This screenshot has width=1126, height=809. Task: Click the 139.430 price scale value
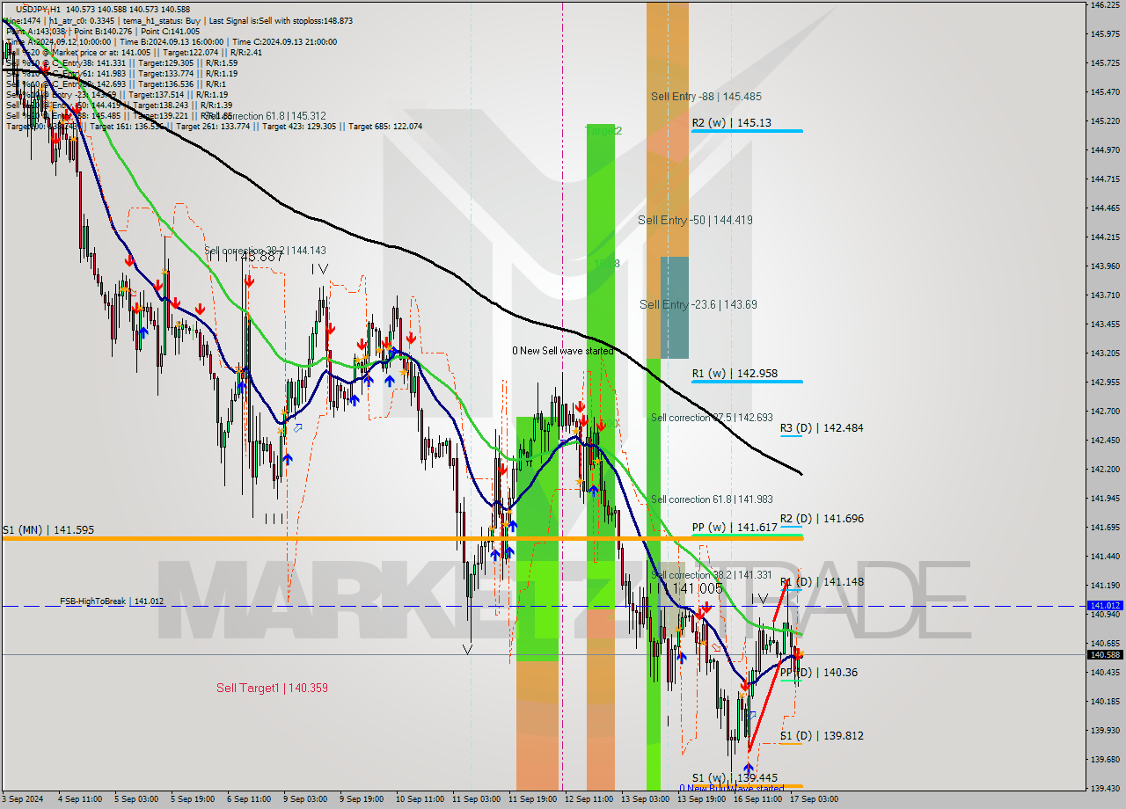pos(1104,788)
